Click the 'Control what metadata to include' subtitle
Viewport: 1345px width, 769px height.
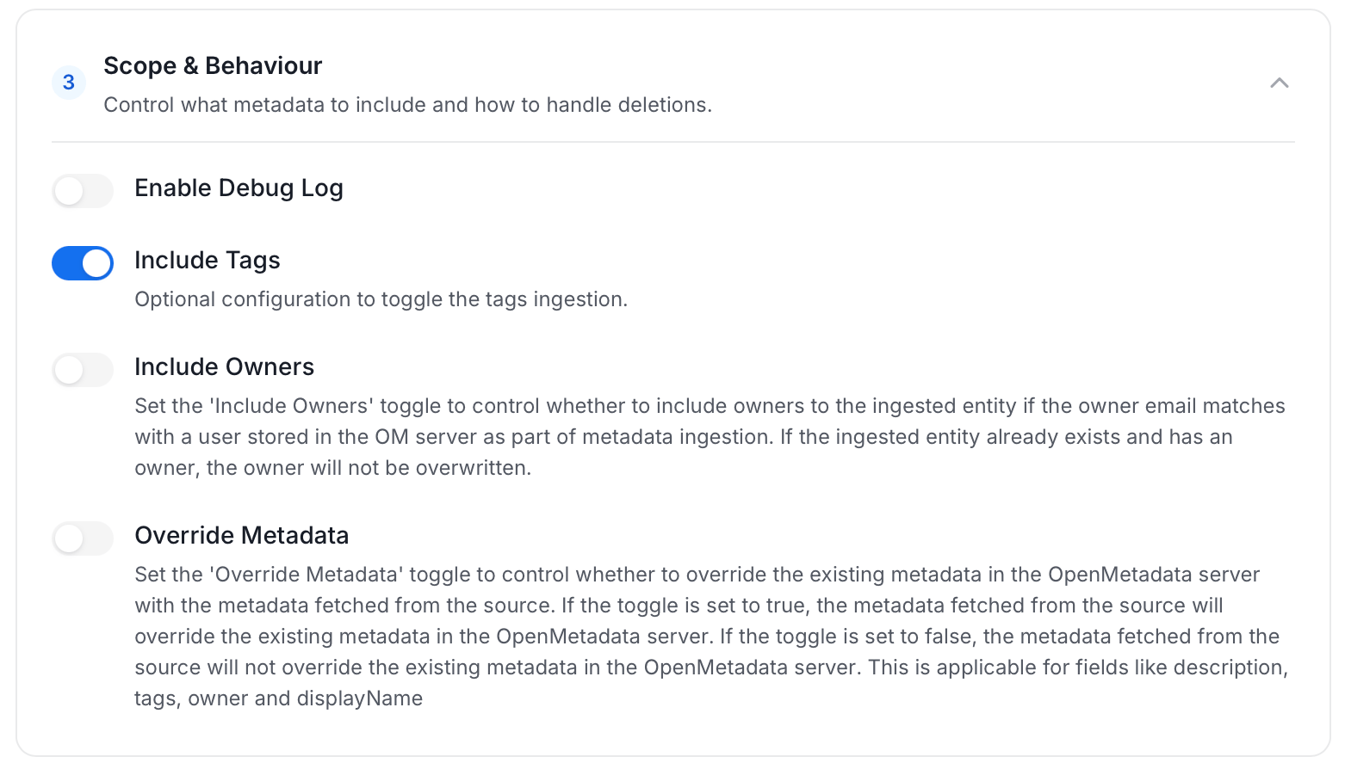pos(407,105)
